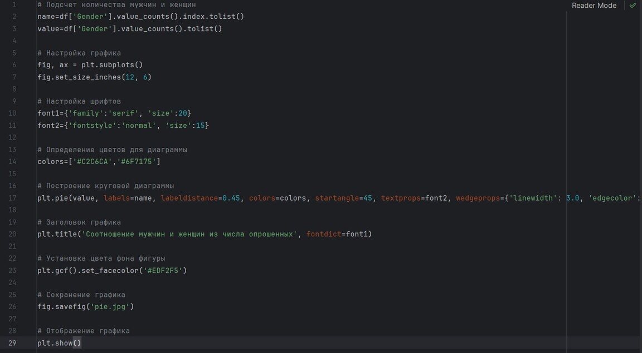Click the comment '# Настройка графика'
Screen dimensions: 642x353
click(x=79, y=53)
